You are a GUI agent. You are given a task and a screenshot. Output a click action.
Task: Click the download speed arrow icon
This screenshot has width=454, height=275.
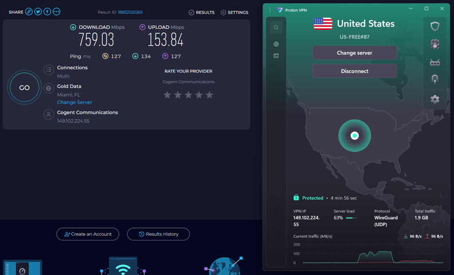(x=73, y=27)
